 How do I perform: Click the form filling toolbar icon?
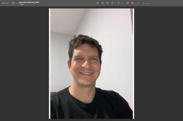pos(138,3)
